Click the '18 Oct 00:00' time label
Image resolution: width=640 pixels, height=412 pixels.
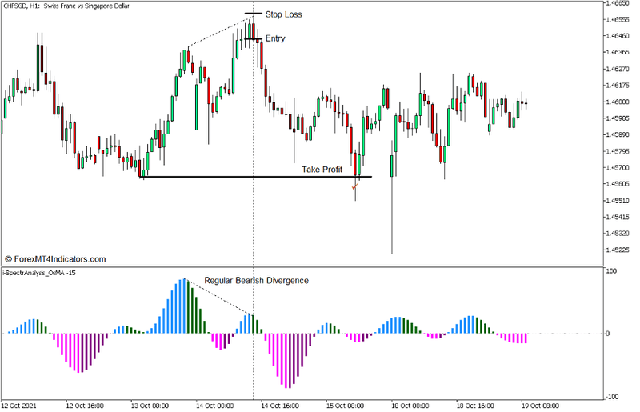tap(410, 406)
